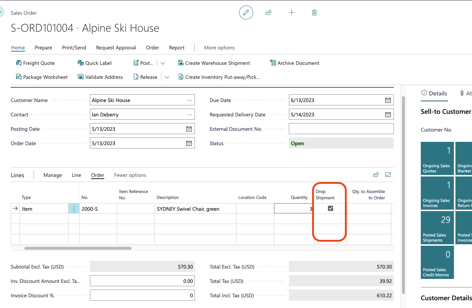Click Create Warehouse Shipment
The height and width of the screenshot is (308, 472).
[214, 63]
